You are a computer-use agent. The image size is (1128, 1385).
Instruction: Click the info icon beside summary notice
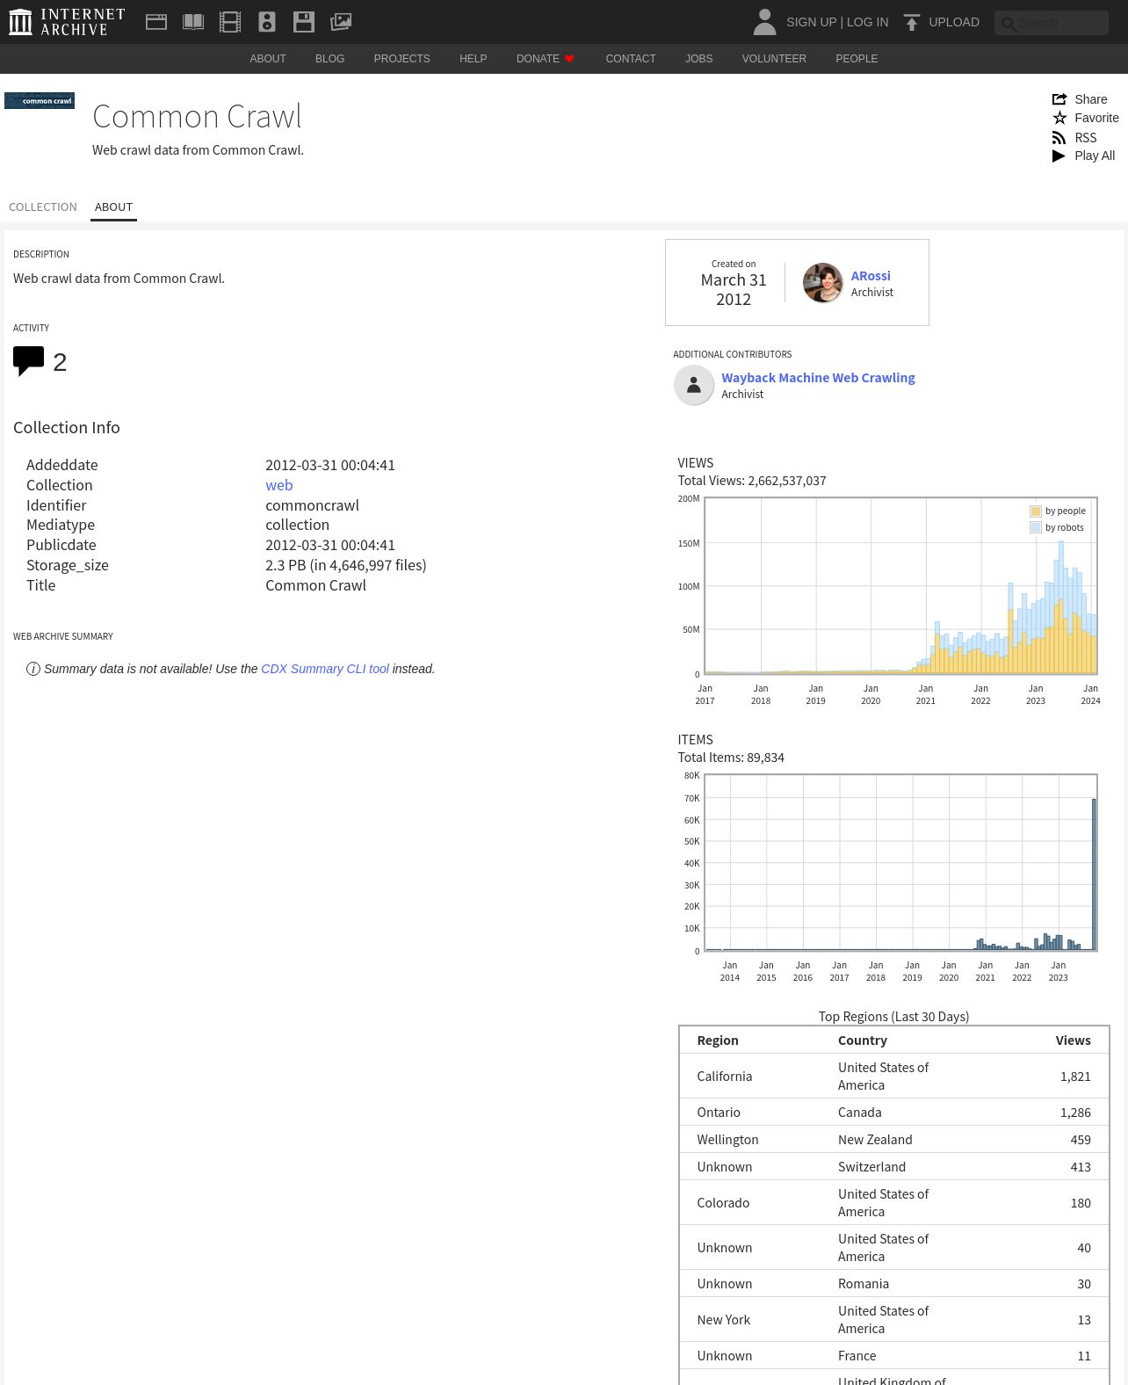(33, 669)
